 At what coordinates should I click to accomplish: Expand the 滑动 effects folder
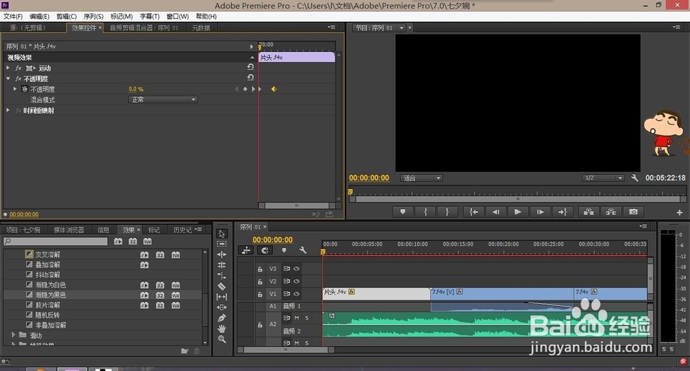13,335
